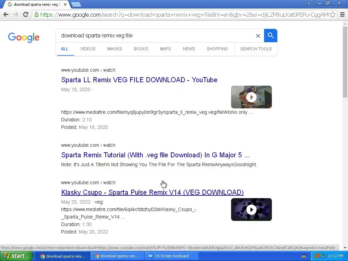The width and height of the screenshot is (348, 261).
Task: Click the green padlock security icon
Action: click(x=36, y=15)
